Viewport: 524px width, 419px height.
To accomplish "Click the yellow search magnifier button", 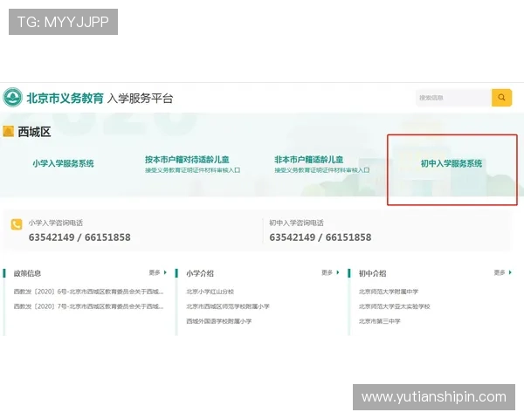I will [x=501, y=98].
